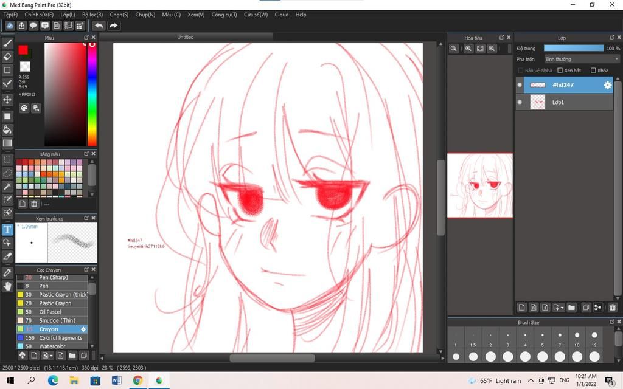Select the Bucket fill tool
The width and height of the screenshot is (623, 389).
point(7,129)
